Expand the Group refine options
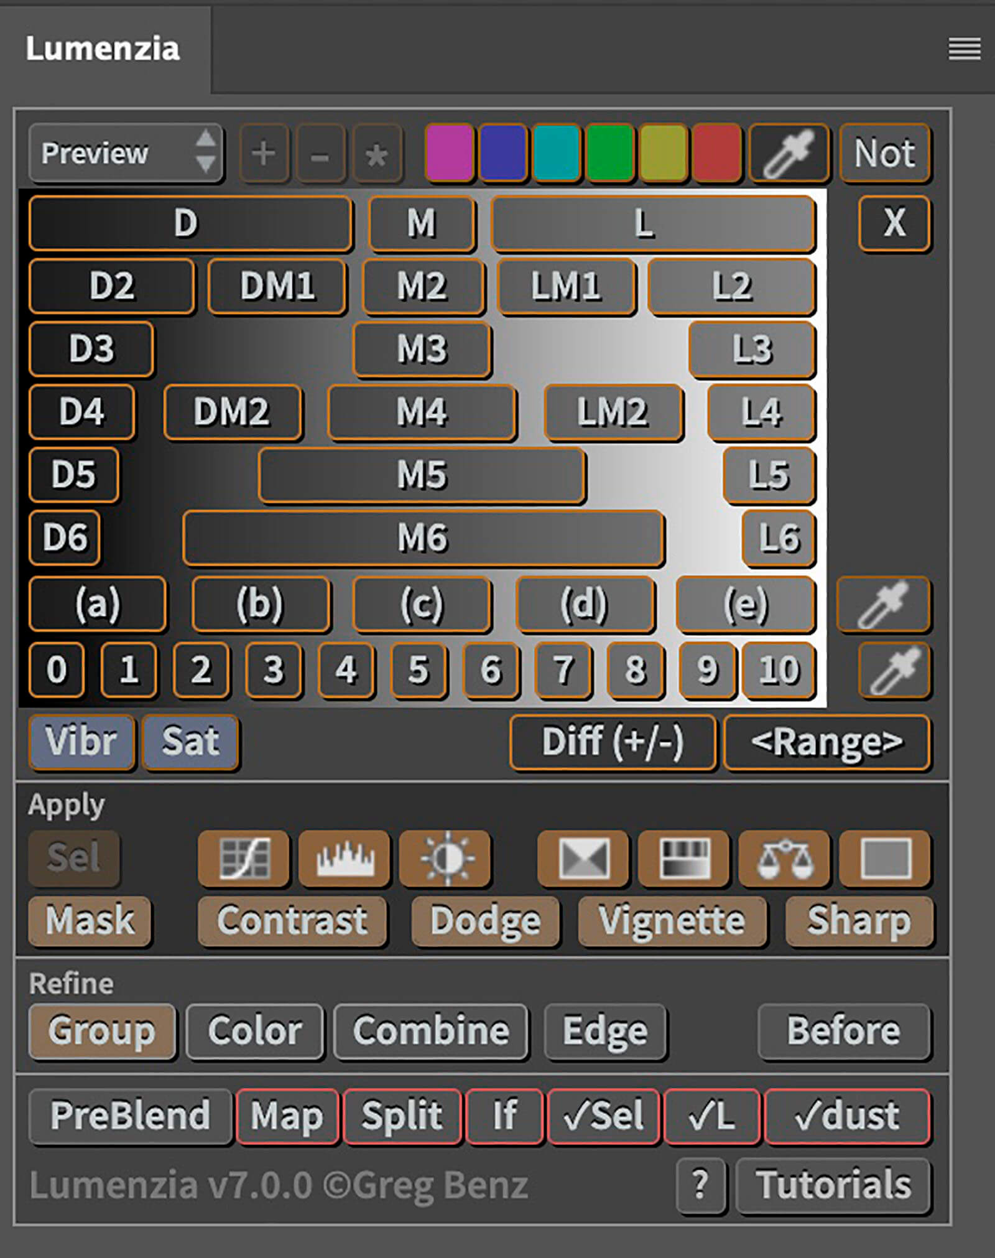Viewport: 995px width, 1258px height. (102, 1032)
